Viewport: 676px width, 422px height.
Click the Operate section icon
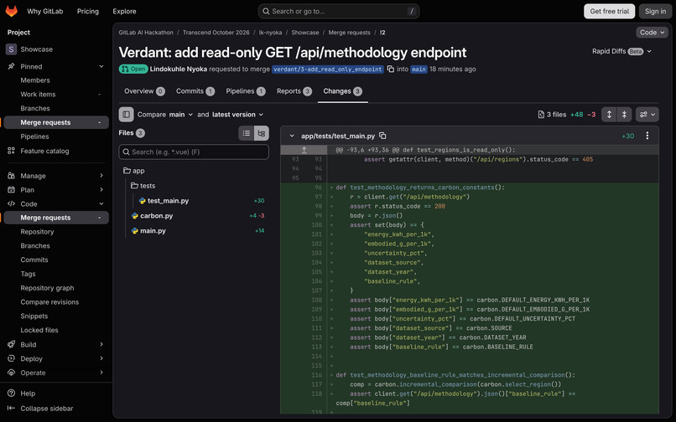coord(11,373)
